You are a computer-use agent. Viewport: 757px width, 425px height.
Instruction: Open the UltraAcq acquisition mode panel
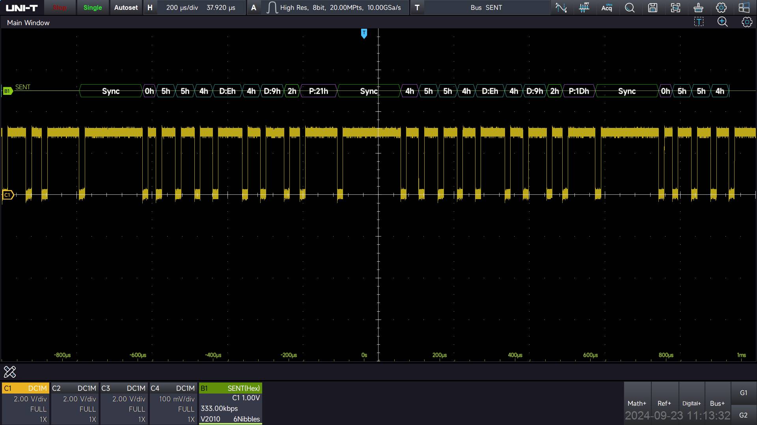[x=607, y=7]
